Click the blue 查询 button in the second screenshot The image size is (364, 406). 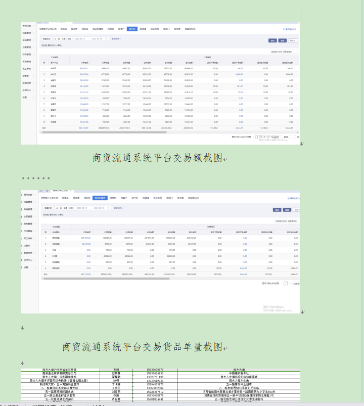coord(277,210)
